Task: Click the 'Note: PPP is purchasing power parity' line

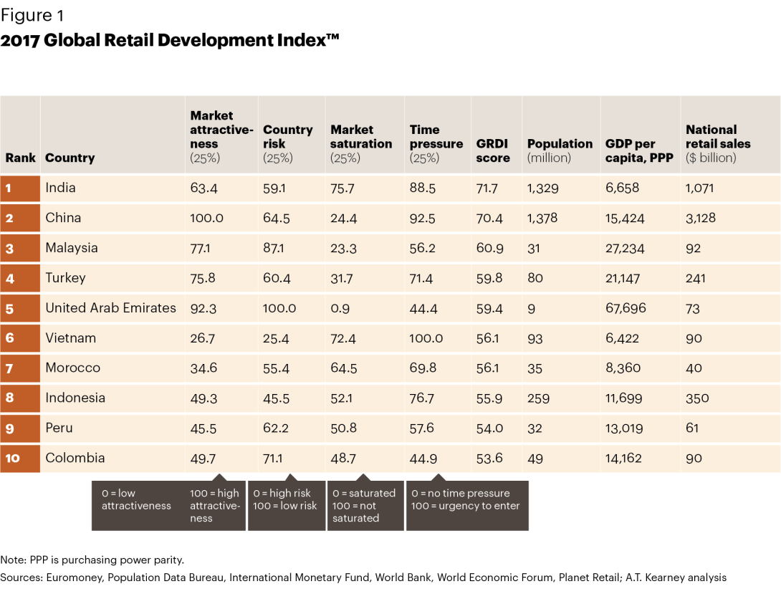Action: click(x=92, y=560)
